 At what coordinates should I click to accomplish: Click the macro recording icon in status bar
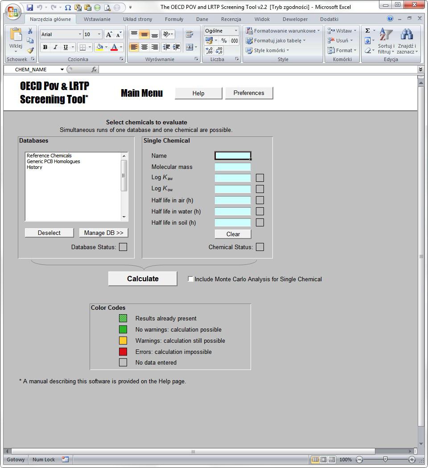click(x=66, y=460)
